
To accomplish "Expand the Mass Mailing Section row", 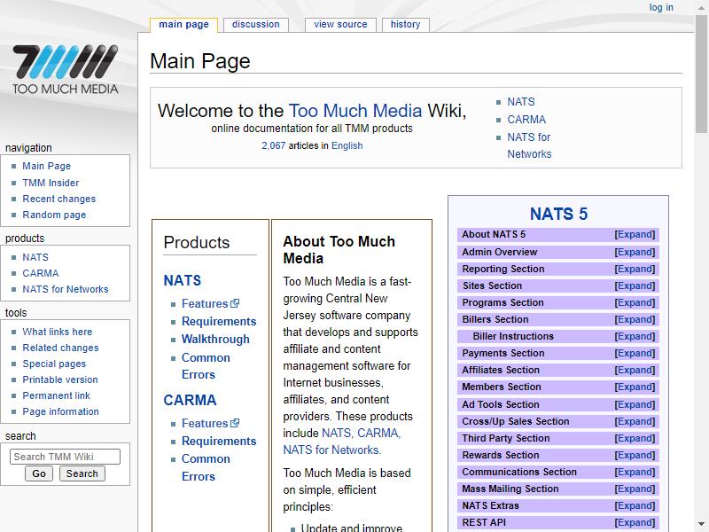I will [635, 489].
